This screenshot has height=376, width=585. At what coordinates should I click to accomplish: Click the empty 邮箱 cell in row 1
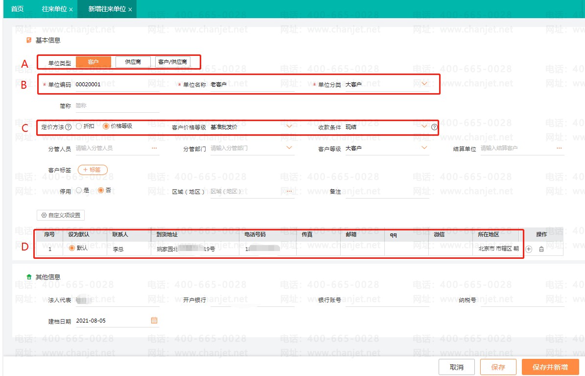tap(363, 249)
